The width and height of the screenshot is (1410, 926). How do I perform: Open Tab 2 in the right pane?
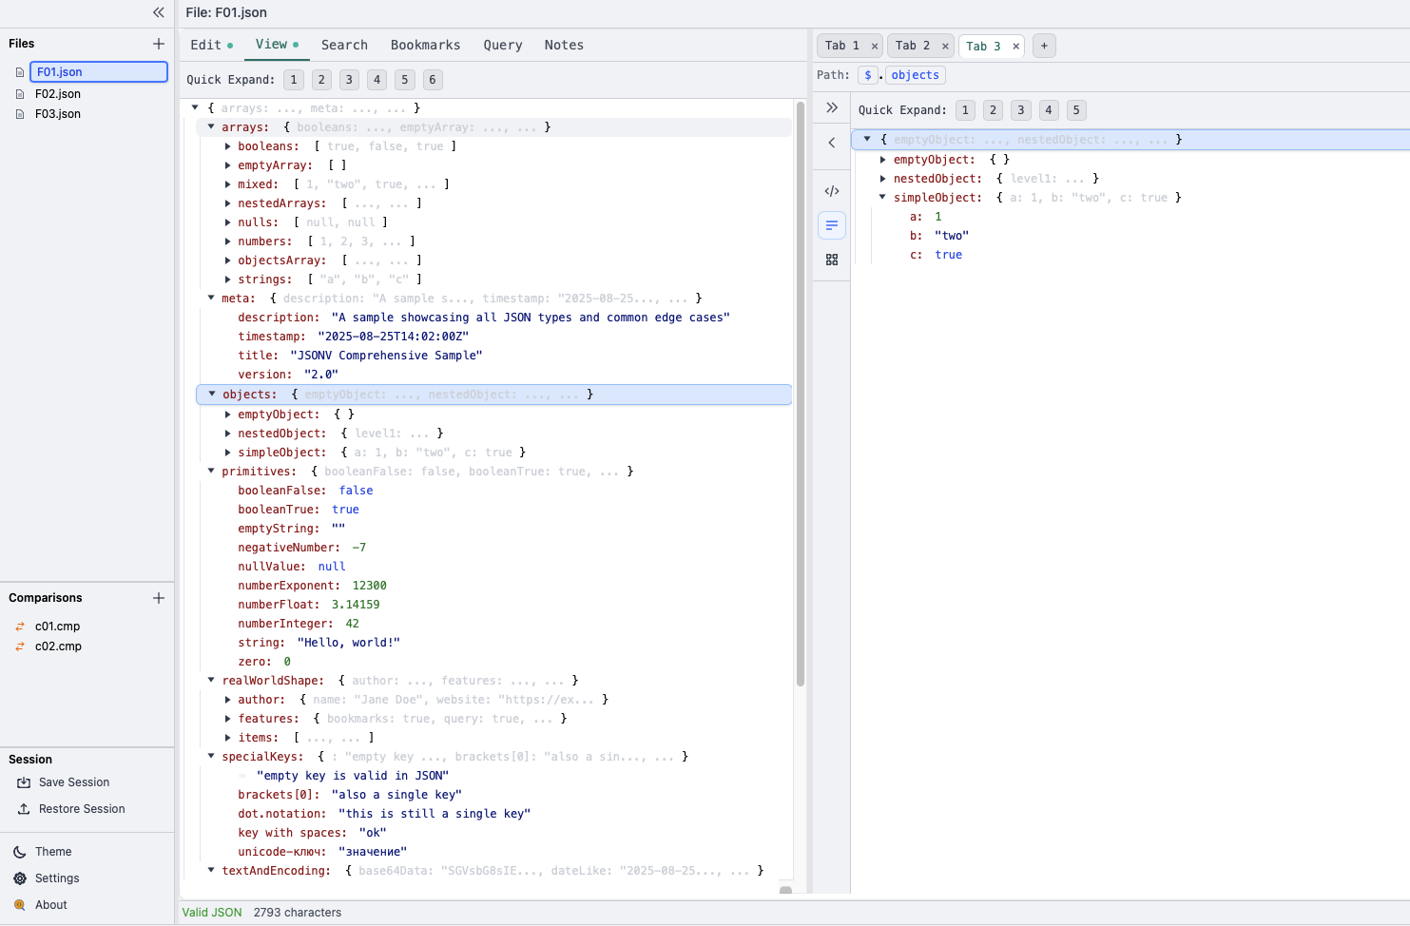point(909,45)
